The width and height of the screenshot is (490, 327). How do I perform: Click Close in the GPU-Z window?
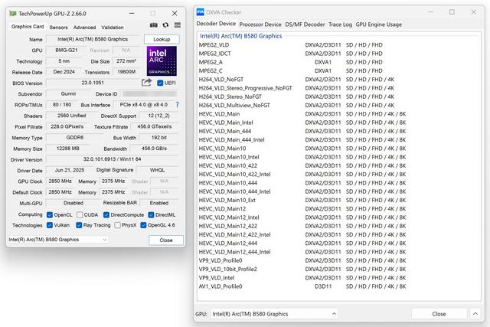(x=166, y=240)
